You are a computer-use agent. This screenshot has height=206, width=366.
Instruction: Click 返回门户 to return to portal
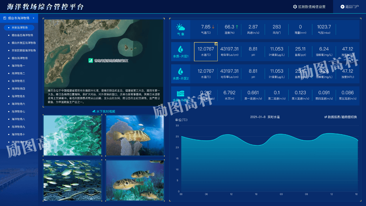pyautogui.click(x=352, y=7)
